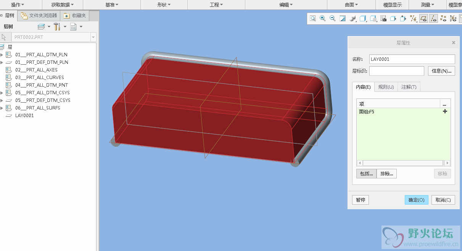Image resolution: width=462 pixels, height=251 pixels.
Task: Open the PRT0002.PRT model dropdown
Action: click(93, 37)
